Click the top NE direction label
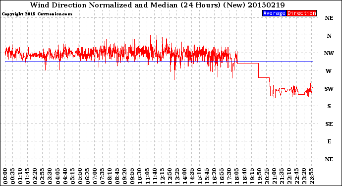The height and width of the screenshot is (186, 342). point(329,18)
